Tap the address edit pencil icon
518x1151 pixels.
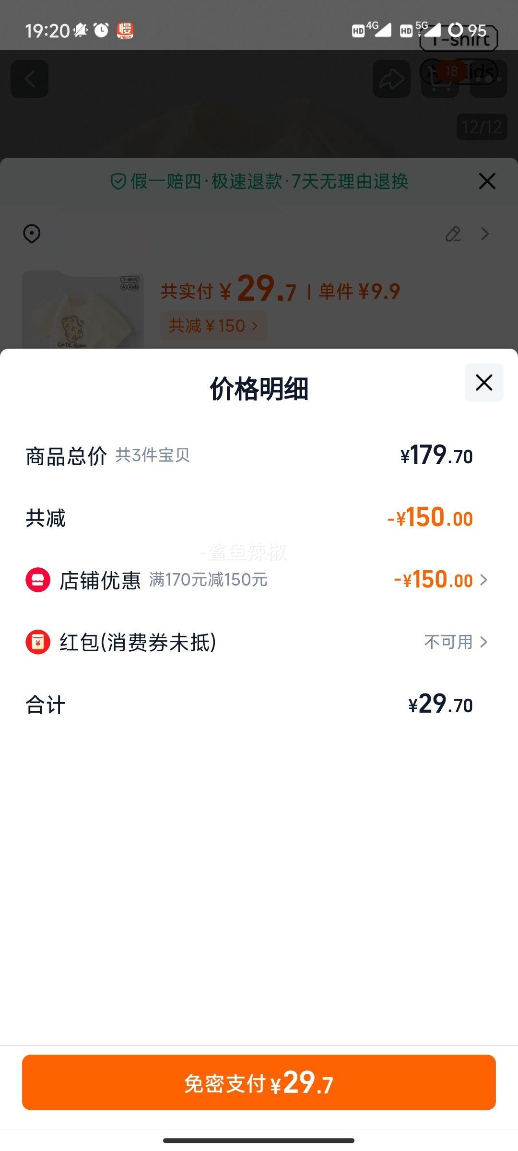click(453, 234)
